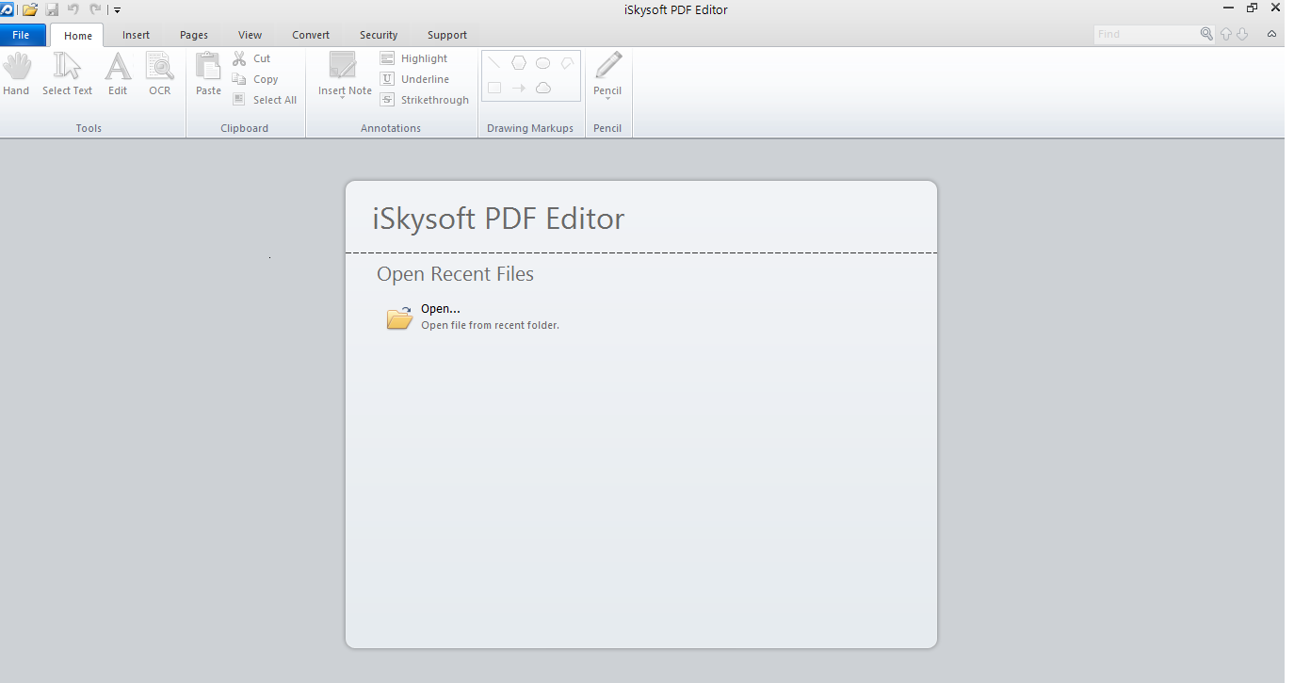Viewport: 1294px width, 683px height.
Task: Switch to the Convert tab
Action: [x=311, y=35]
